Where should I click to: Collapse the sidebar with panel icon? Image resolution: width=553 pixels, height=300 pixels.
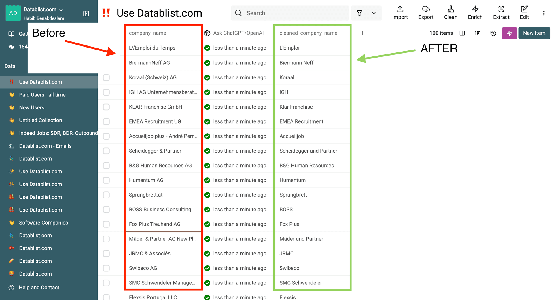point(86,14)
